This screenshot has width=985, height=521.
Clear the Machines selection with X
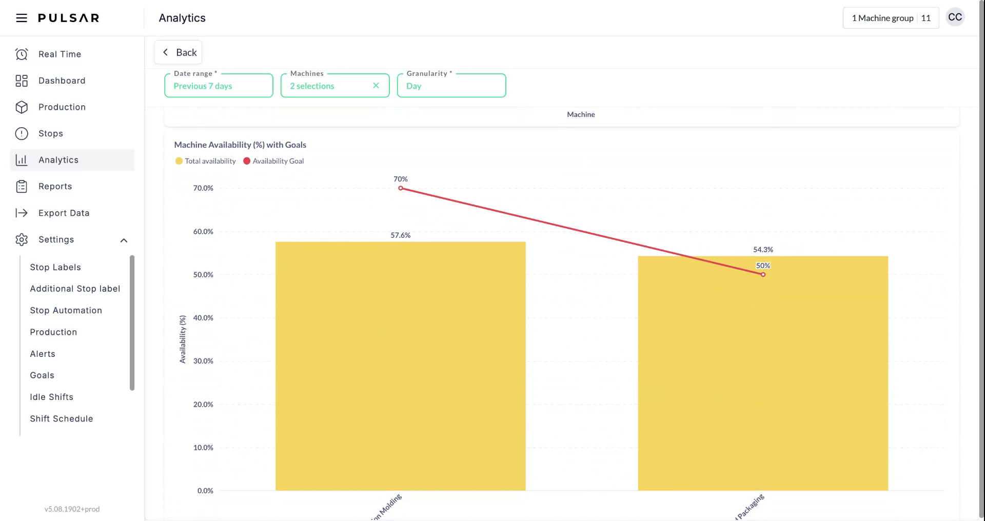(x=376, y=86)
